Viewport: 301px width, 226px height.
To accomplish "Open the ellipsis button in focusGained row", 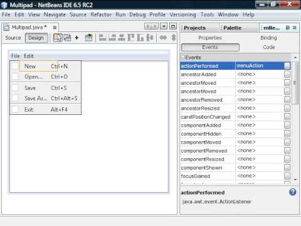I will [x=287, y=176].
